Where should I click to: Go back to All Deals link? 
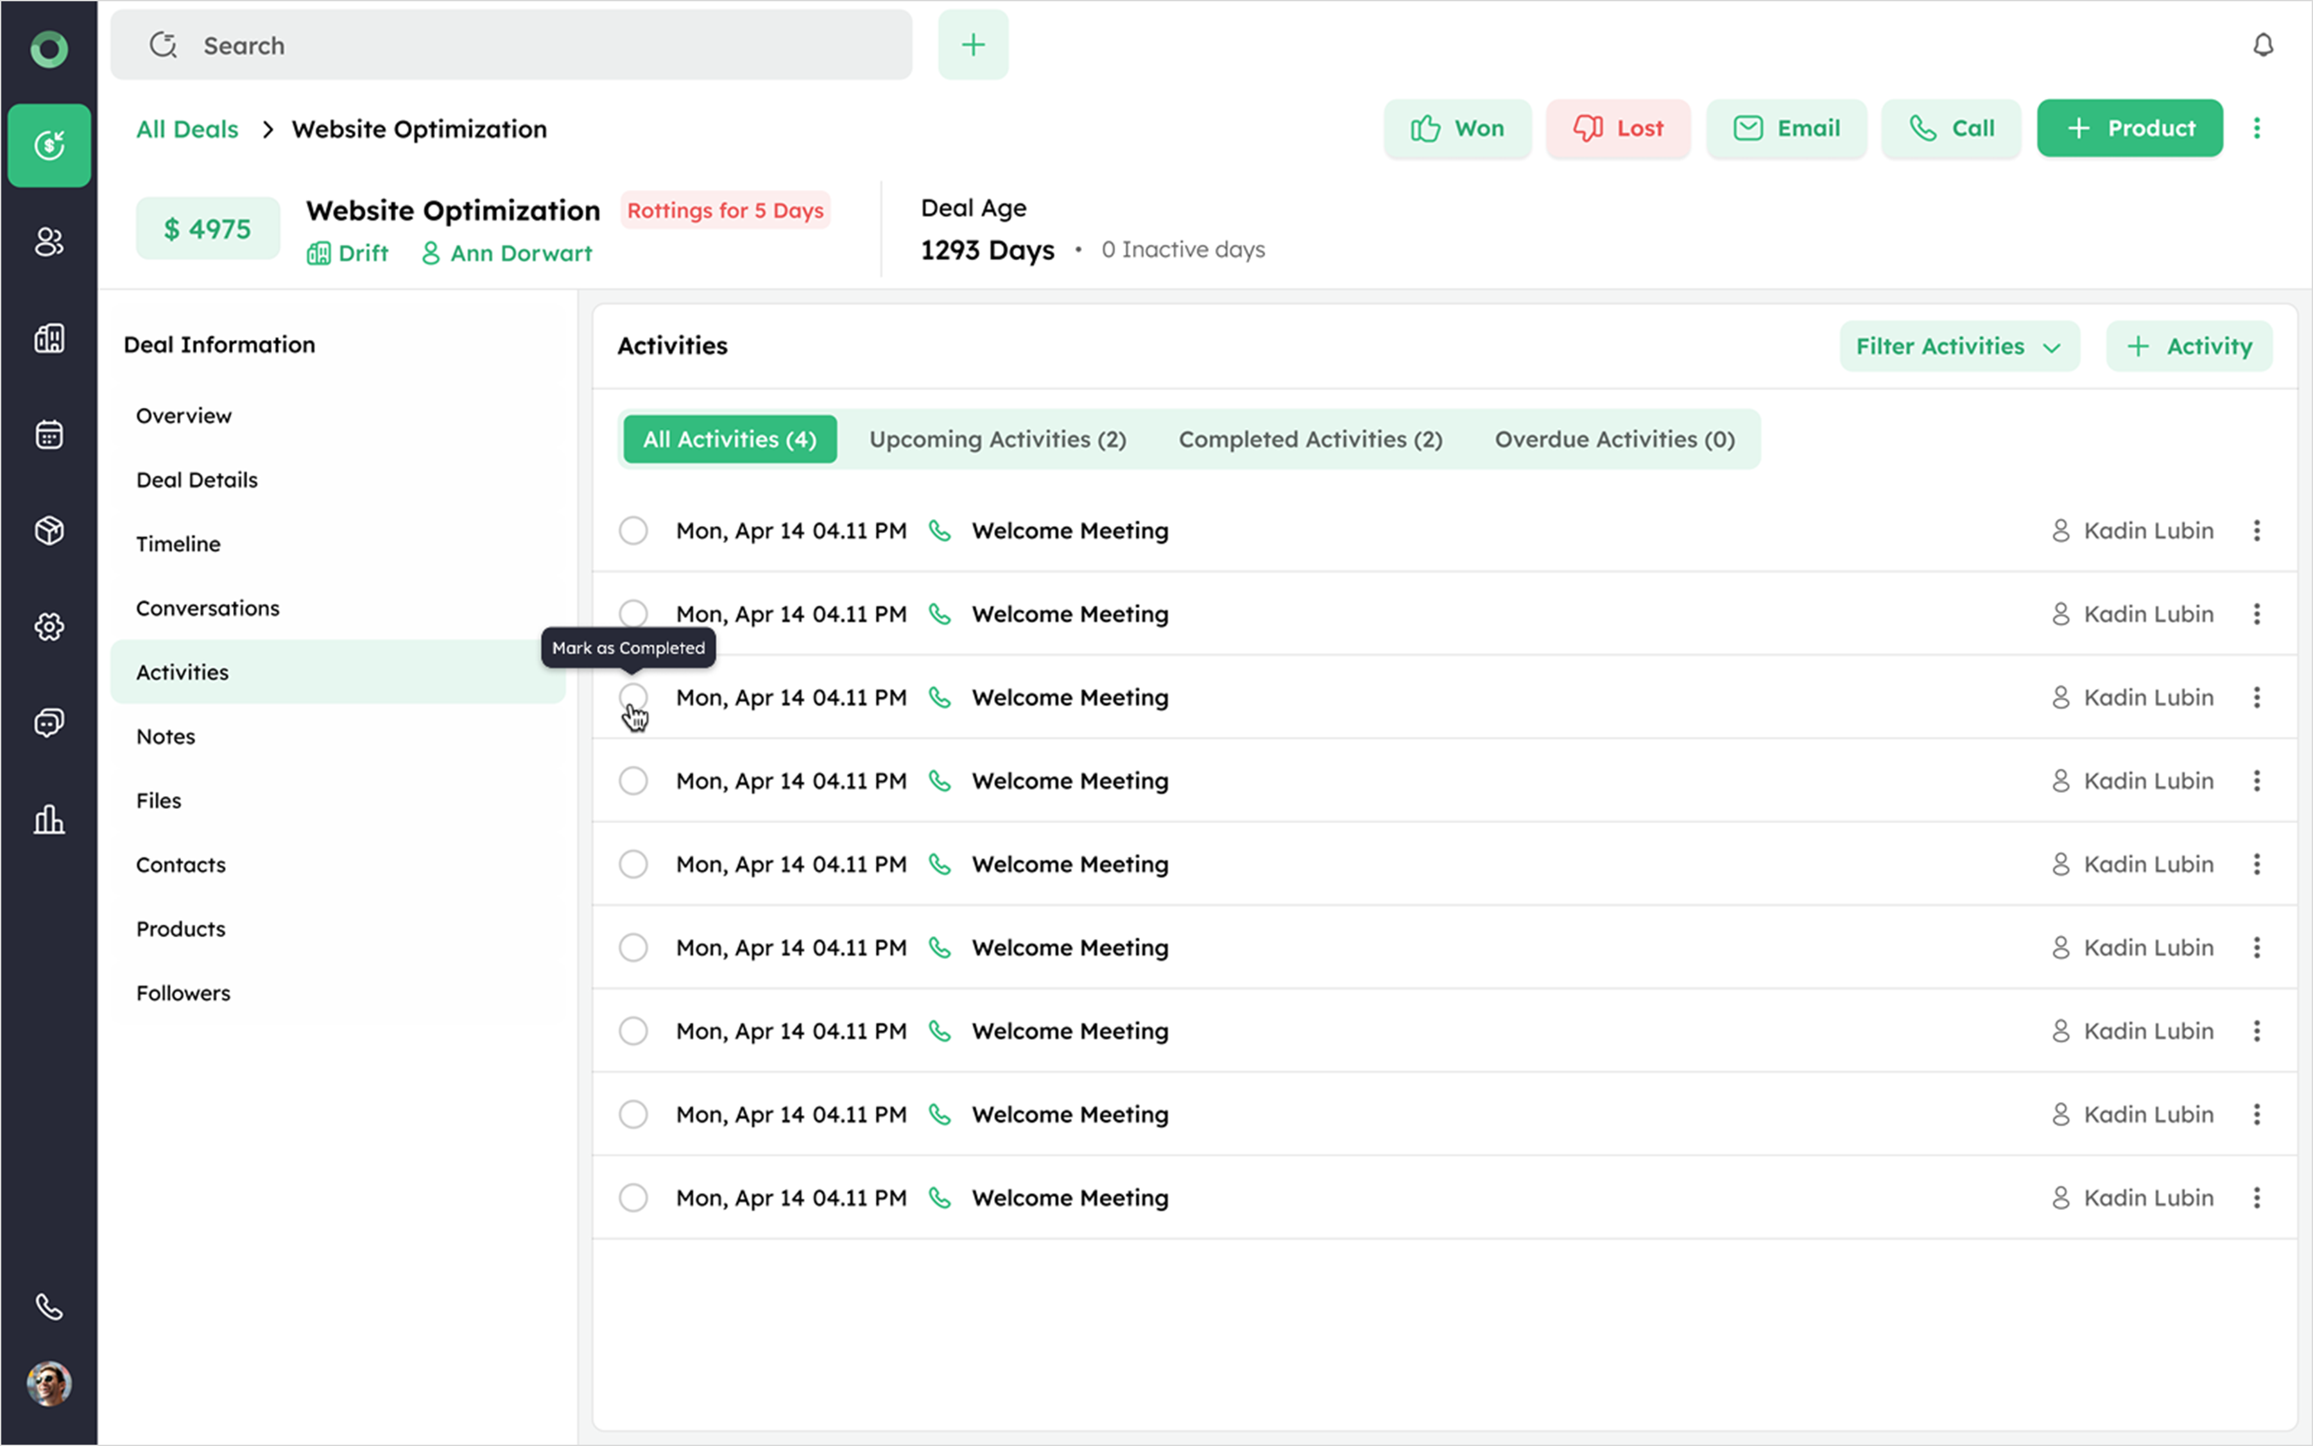187,129
